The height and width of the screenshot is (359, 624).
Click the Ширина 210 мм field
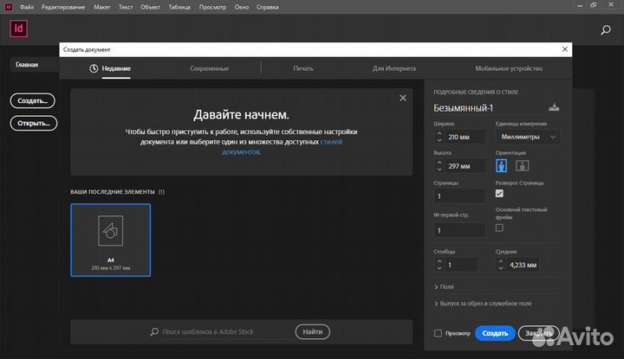(x=465, y=137)
